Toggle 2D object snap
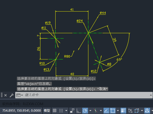Viewport: 153px width, 114px height. pos(112,111)
